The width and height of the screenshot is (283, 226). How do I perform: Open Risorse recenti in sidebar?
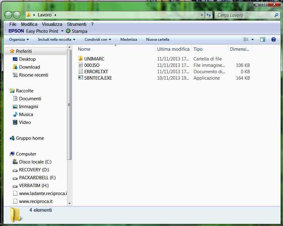[x=34, y=75]
